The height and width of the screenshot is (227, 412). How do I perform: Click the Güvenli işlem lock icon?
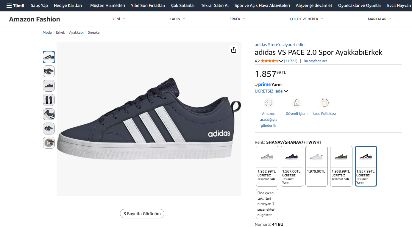[296, 103]
